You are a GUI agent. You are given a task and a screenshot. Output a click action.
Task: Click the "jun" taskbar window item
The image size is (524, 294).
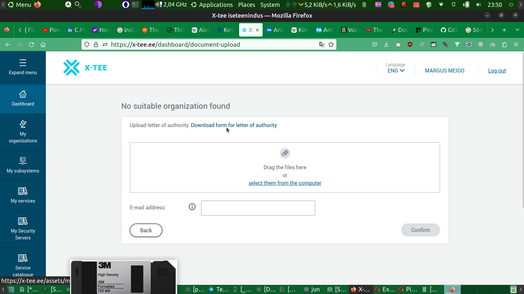click(x=312, y=289)
